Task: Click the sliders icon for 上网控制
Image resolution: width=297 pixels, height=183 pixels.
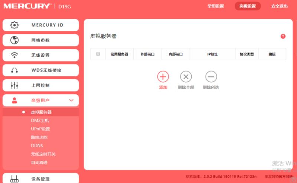Action: point(14,85)
